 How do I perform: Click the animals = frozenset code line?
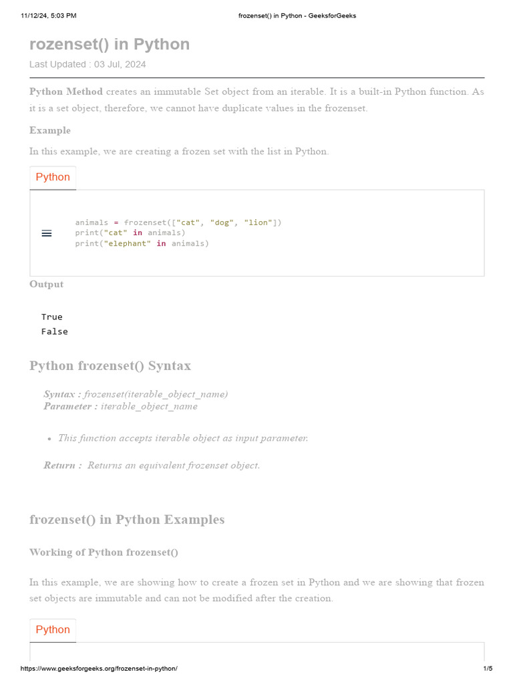[178, 222]
